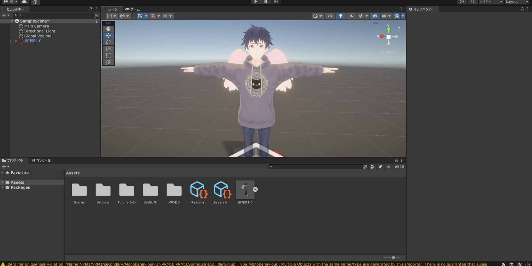Expand the 風神麟1.0 object in the Hierarchy
The image size is (532, 266).
16,41
